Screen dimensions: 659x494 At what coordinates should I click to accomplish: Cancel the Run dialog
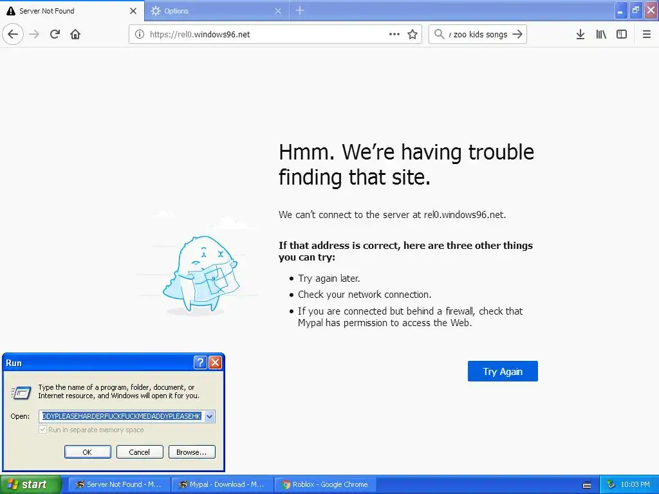pos(140,452)
